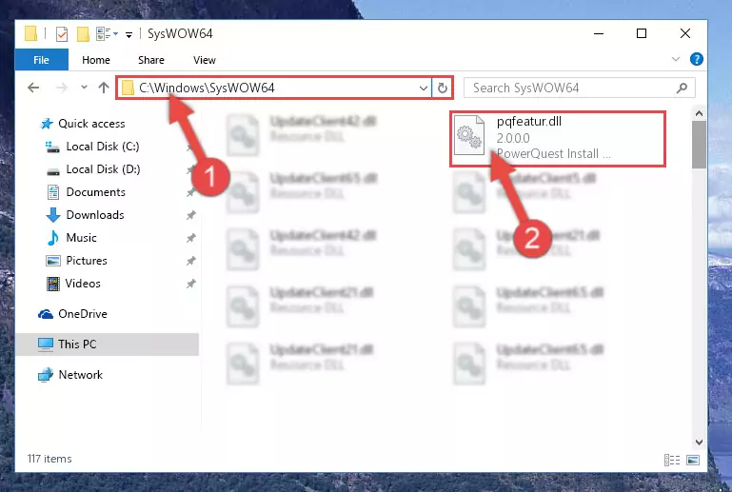Screen dimensions: 732x492
Task: Expand the address bar history dropdown
Action: [423, 88]
